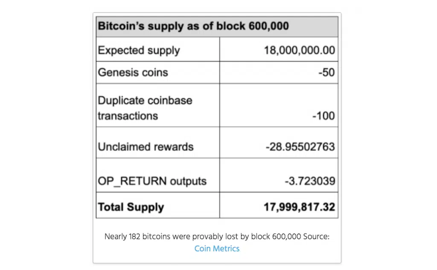Image resolution: width=437 pixels, height=270 pixels.
Task: Select the OP_RETURN outputs label cell
Action: click(x=158, y=175)
